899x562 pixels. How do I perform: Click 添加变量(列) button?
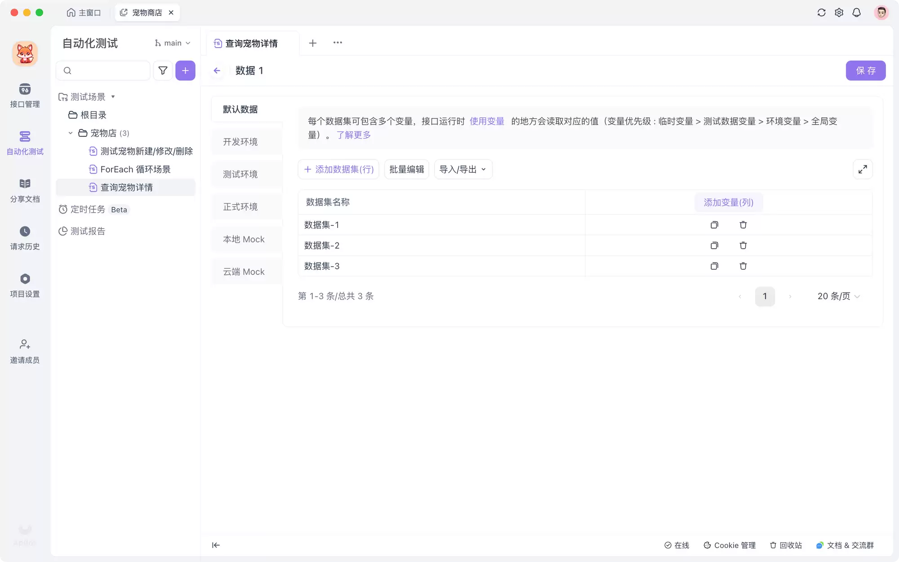729,202
